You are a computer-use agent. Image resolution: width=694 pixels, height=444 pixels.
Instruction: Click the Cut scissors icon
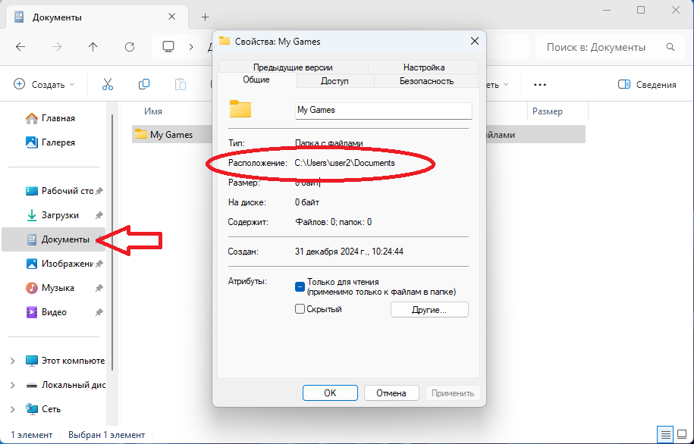[107, 85]
